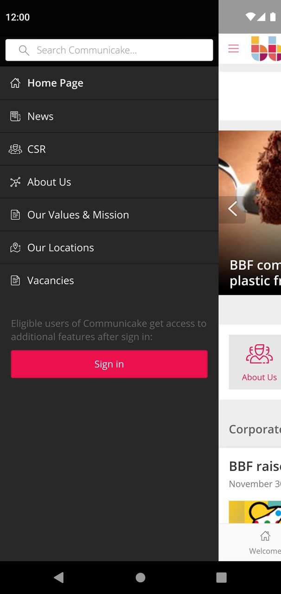This screenshot has width=281, height=594.
Task: Go to previous banner with left chevron
Action: [x=232, y=209]
